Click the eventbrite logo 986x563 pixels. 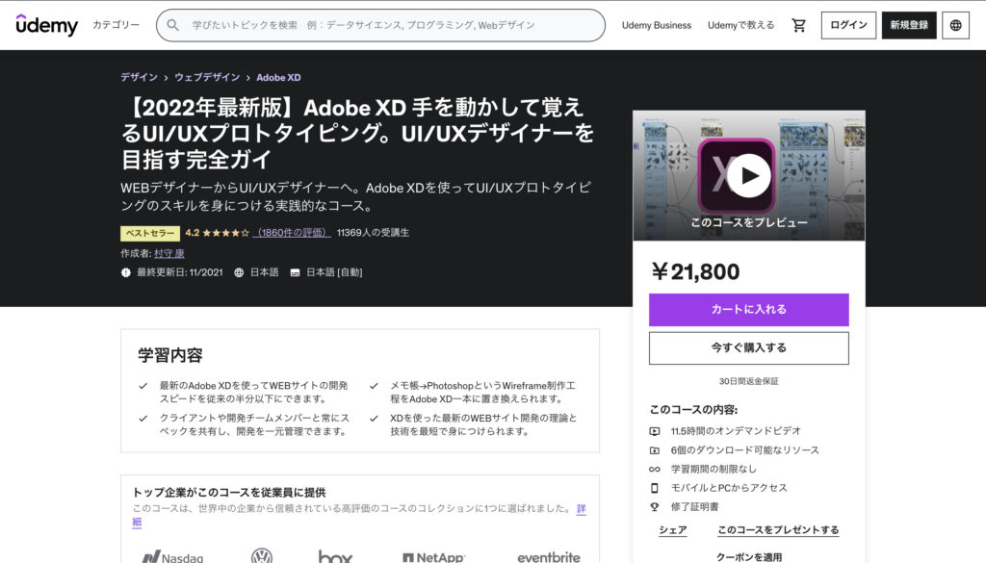coord(548,557)
